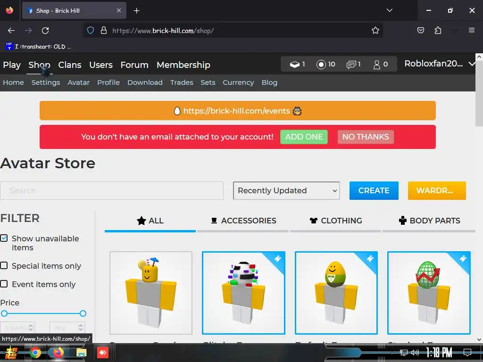Open the Shop menu item
This screenshot has width=483, height=362.
click(40, 65)
